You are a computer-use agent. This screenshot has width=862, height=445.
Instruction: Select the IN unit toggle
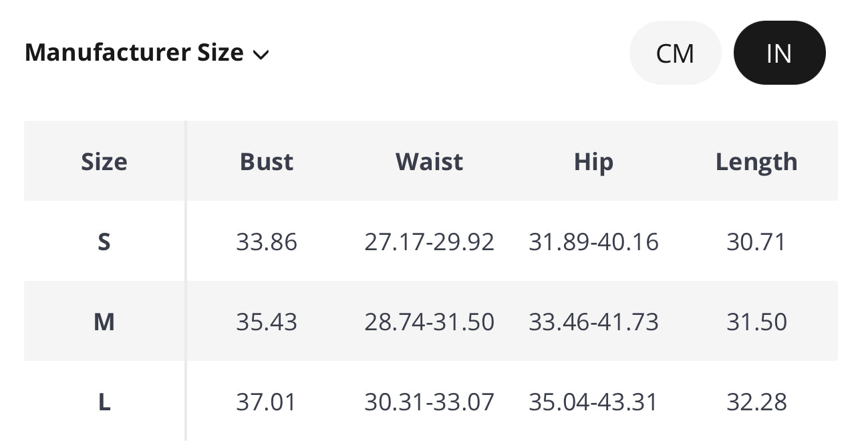pos(779,53)
